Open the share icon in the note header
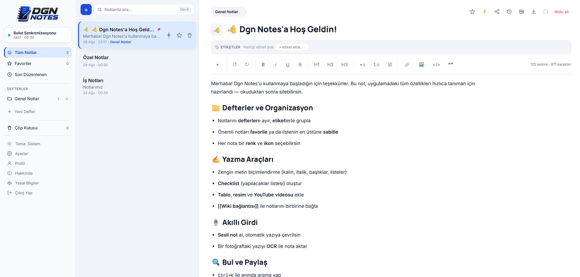 (x=497, y=12)
